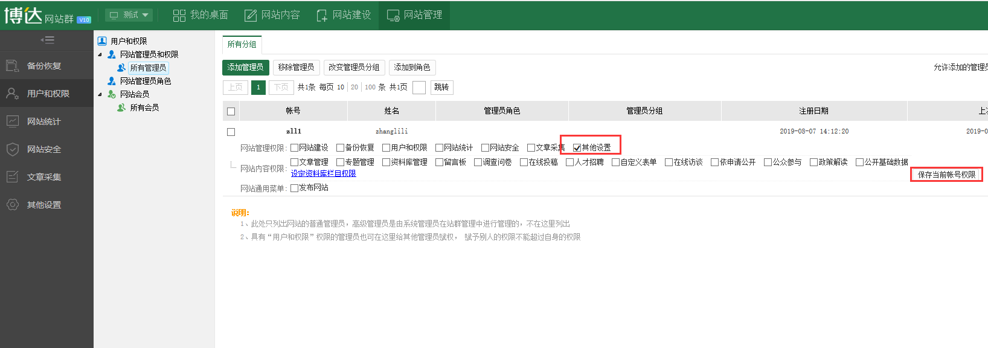Collapse the 网站管理员和权限 tree node
The width and height of the screenshot is (988, 348).
pyautogui.click(x=100, y=54)
